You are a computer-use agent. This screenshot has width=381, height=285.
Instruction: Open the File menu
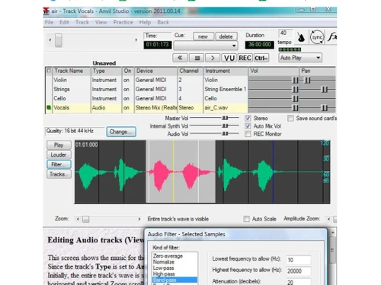click(49, 22)
